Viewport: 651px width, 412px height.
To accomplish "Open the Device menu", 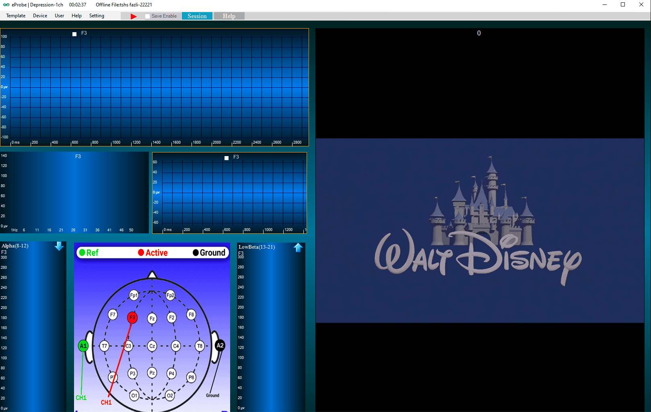I will pyautogui.click(x=40, y=16).
